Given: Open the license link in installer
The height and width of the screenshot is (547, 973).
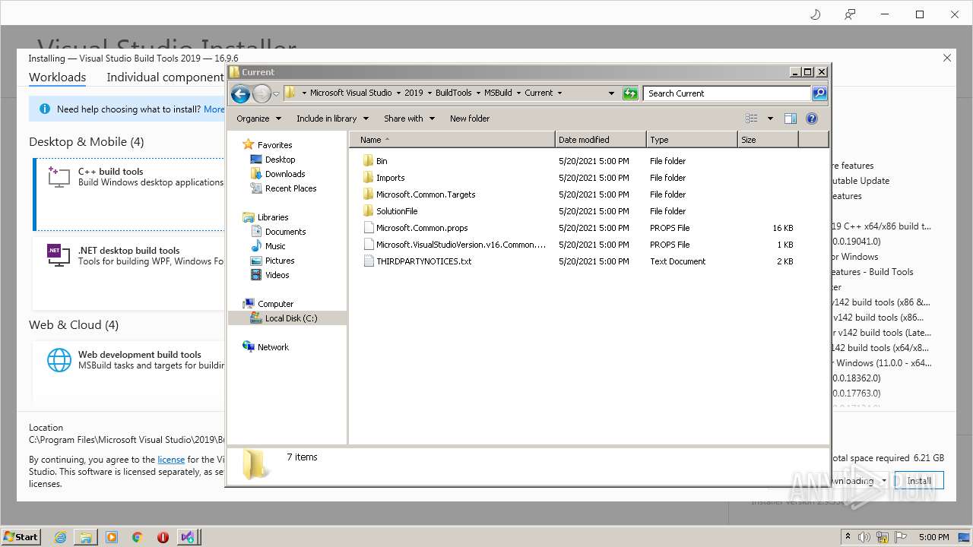Looking at the screenshot, I should [171, 460].
